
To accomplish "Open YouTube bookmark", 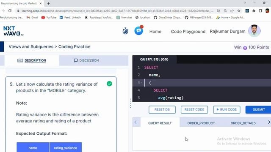I will pos(49,17).
